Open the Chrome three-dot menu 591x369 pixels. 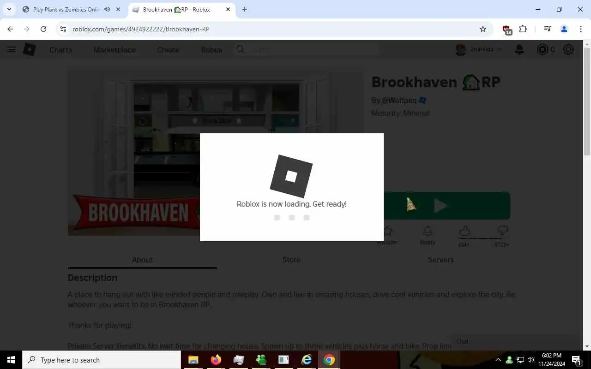[581, 29]
